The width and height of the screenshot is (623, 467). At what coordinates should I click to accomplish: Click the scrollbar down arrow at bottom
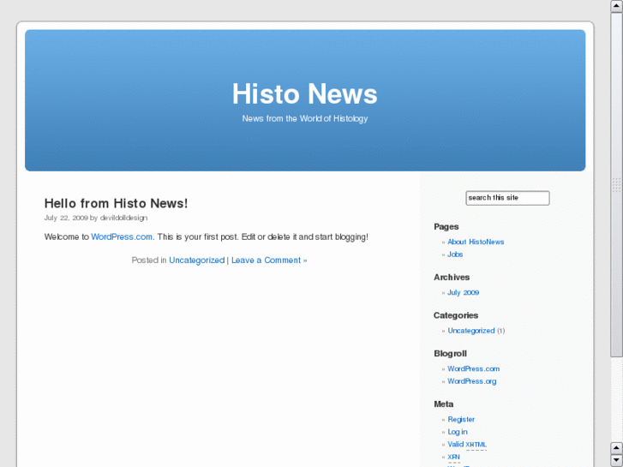point(616,460)
